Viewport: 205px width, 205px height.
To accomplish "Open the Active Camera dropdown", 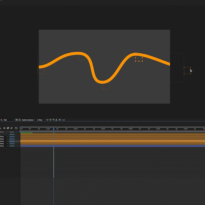I will [x=28, y=120].
